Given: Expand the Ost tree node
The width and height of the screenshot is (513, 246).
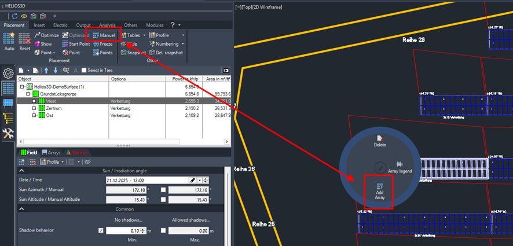Looking at the screenshot, I should point(34,116).
